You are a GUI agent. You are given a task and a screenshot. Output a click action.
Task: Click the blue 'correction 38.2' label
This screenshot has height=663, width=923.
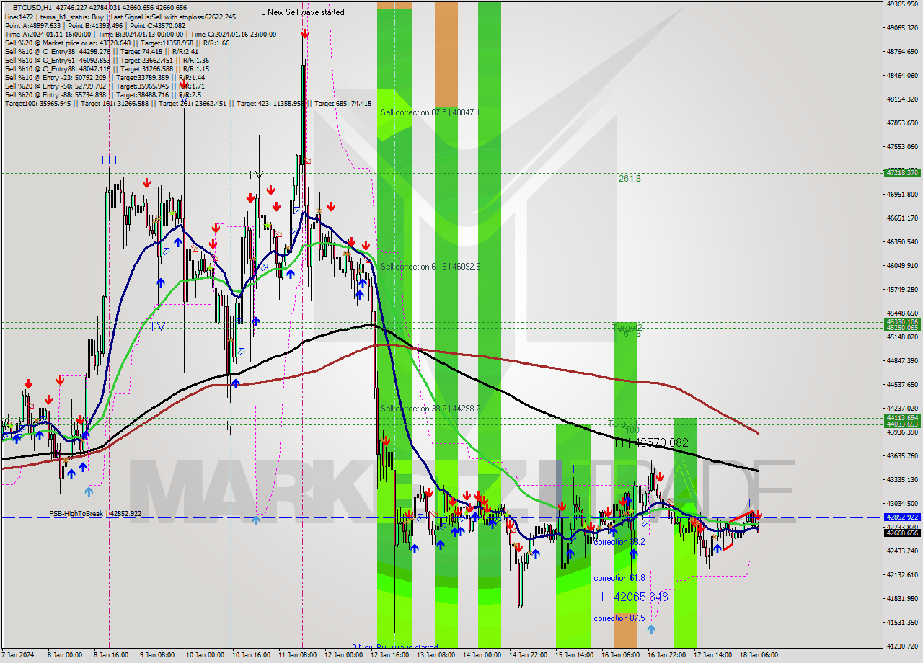click(x=619, y=542)
